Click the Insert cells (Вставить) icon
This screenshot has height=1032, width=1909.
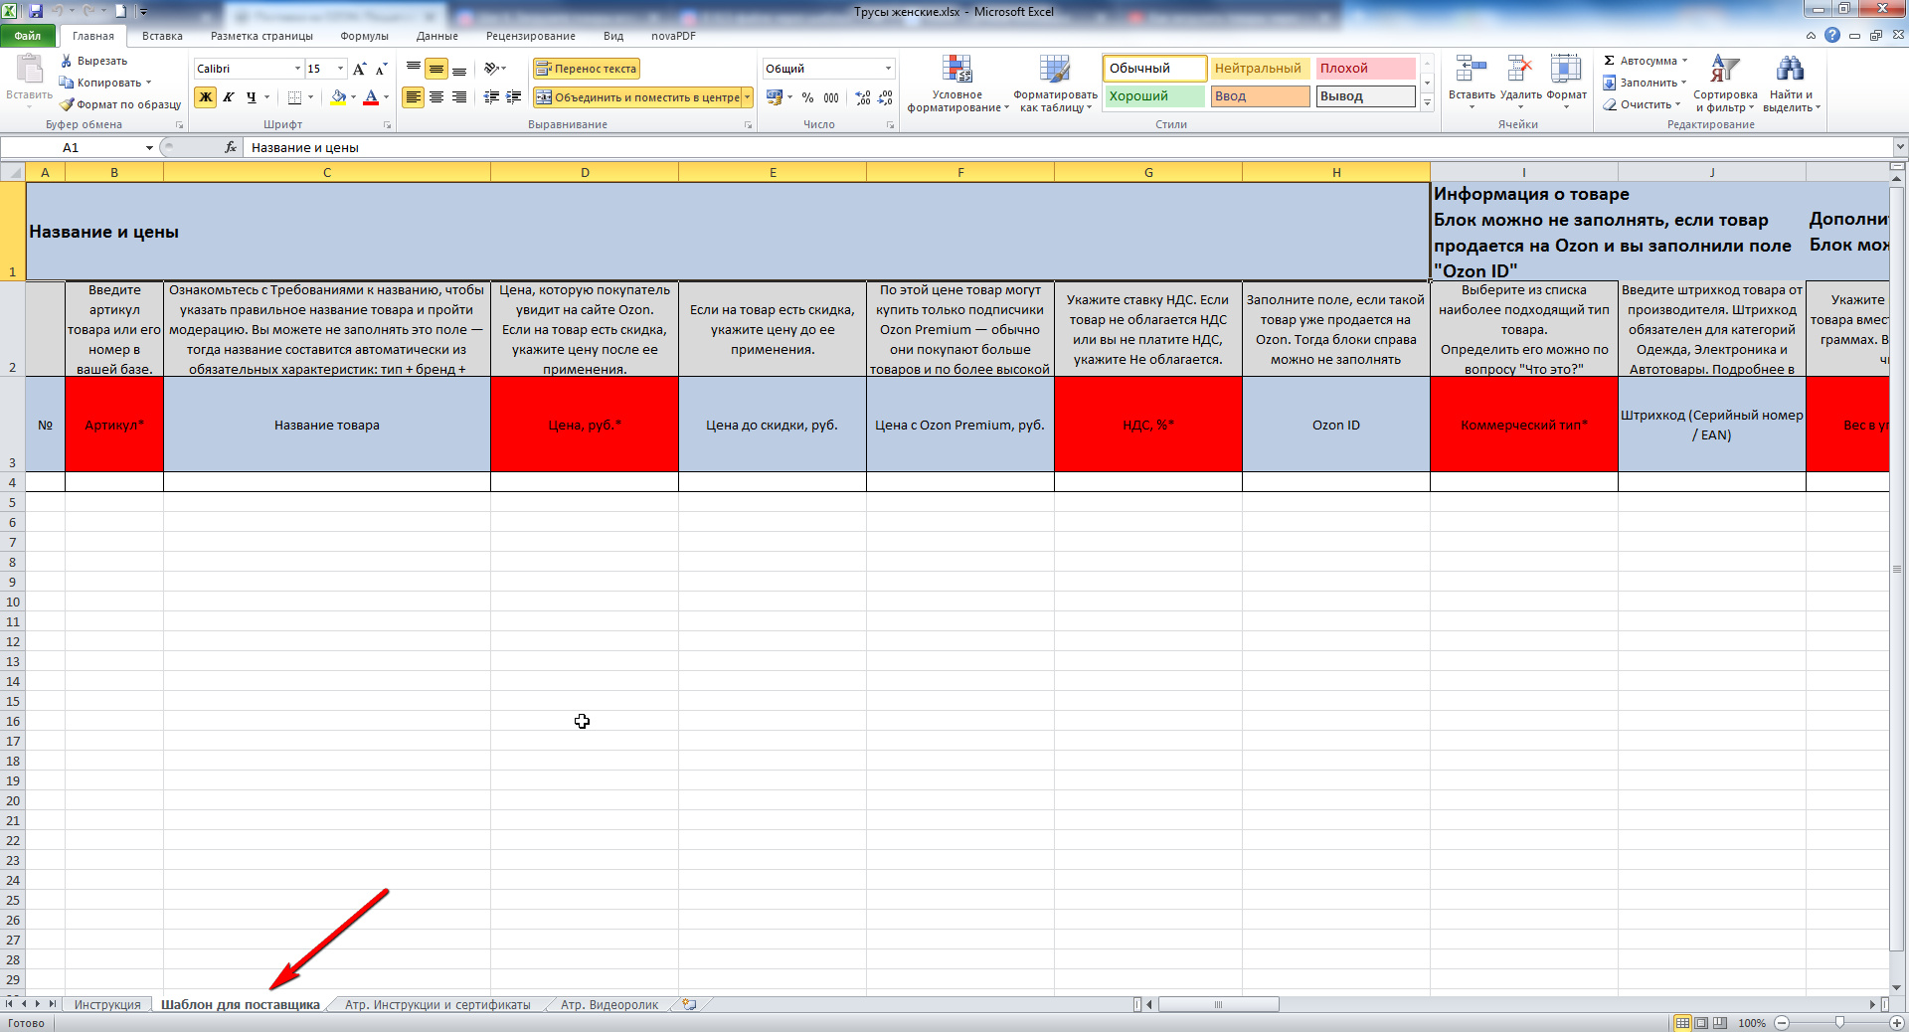coord(1471,69)
